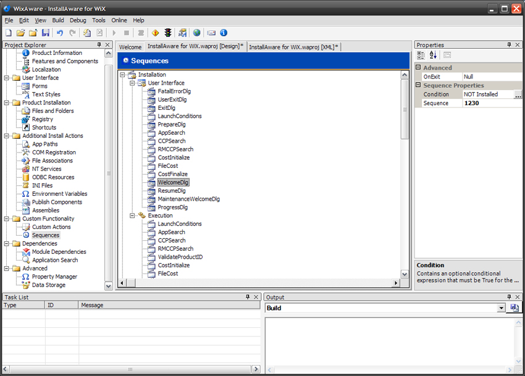The image size is (525, 376).
Task: Click the blue info toolbar icon
Action: (x=224, y=33)
